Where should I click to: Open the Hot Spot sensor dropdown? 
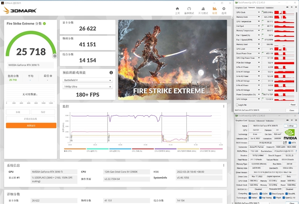[259, 26]
